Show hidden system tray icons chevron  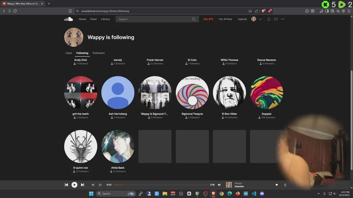pyautogui.click(x=319, y=194)
